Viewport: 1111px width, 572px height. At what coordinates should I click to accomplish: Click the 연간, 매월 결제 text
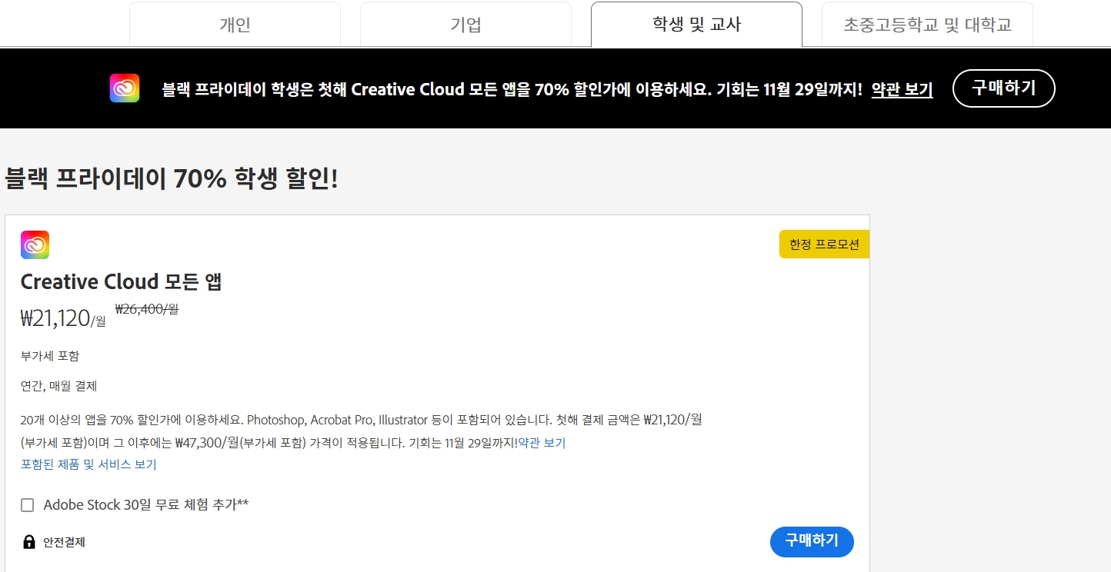[59, 386]
